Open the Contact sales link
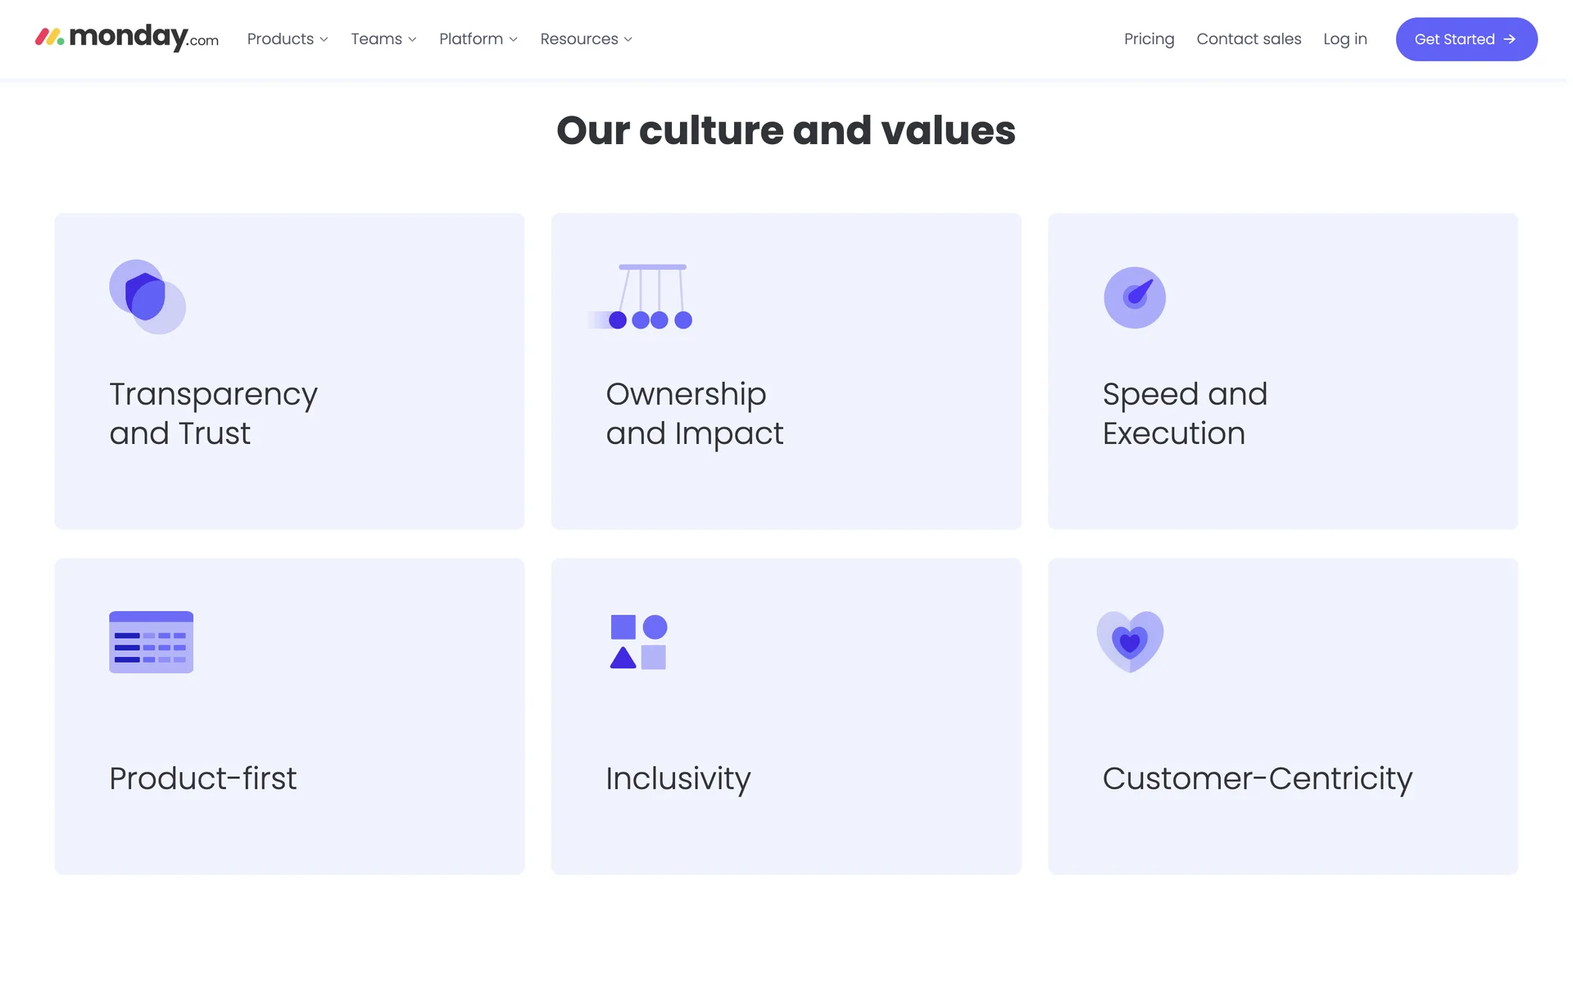1573x983 pixels. point(1249,39)
